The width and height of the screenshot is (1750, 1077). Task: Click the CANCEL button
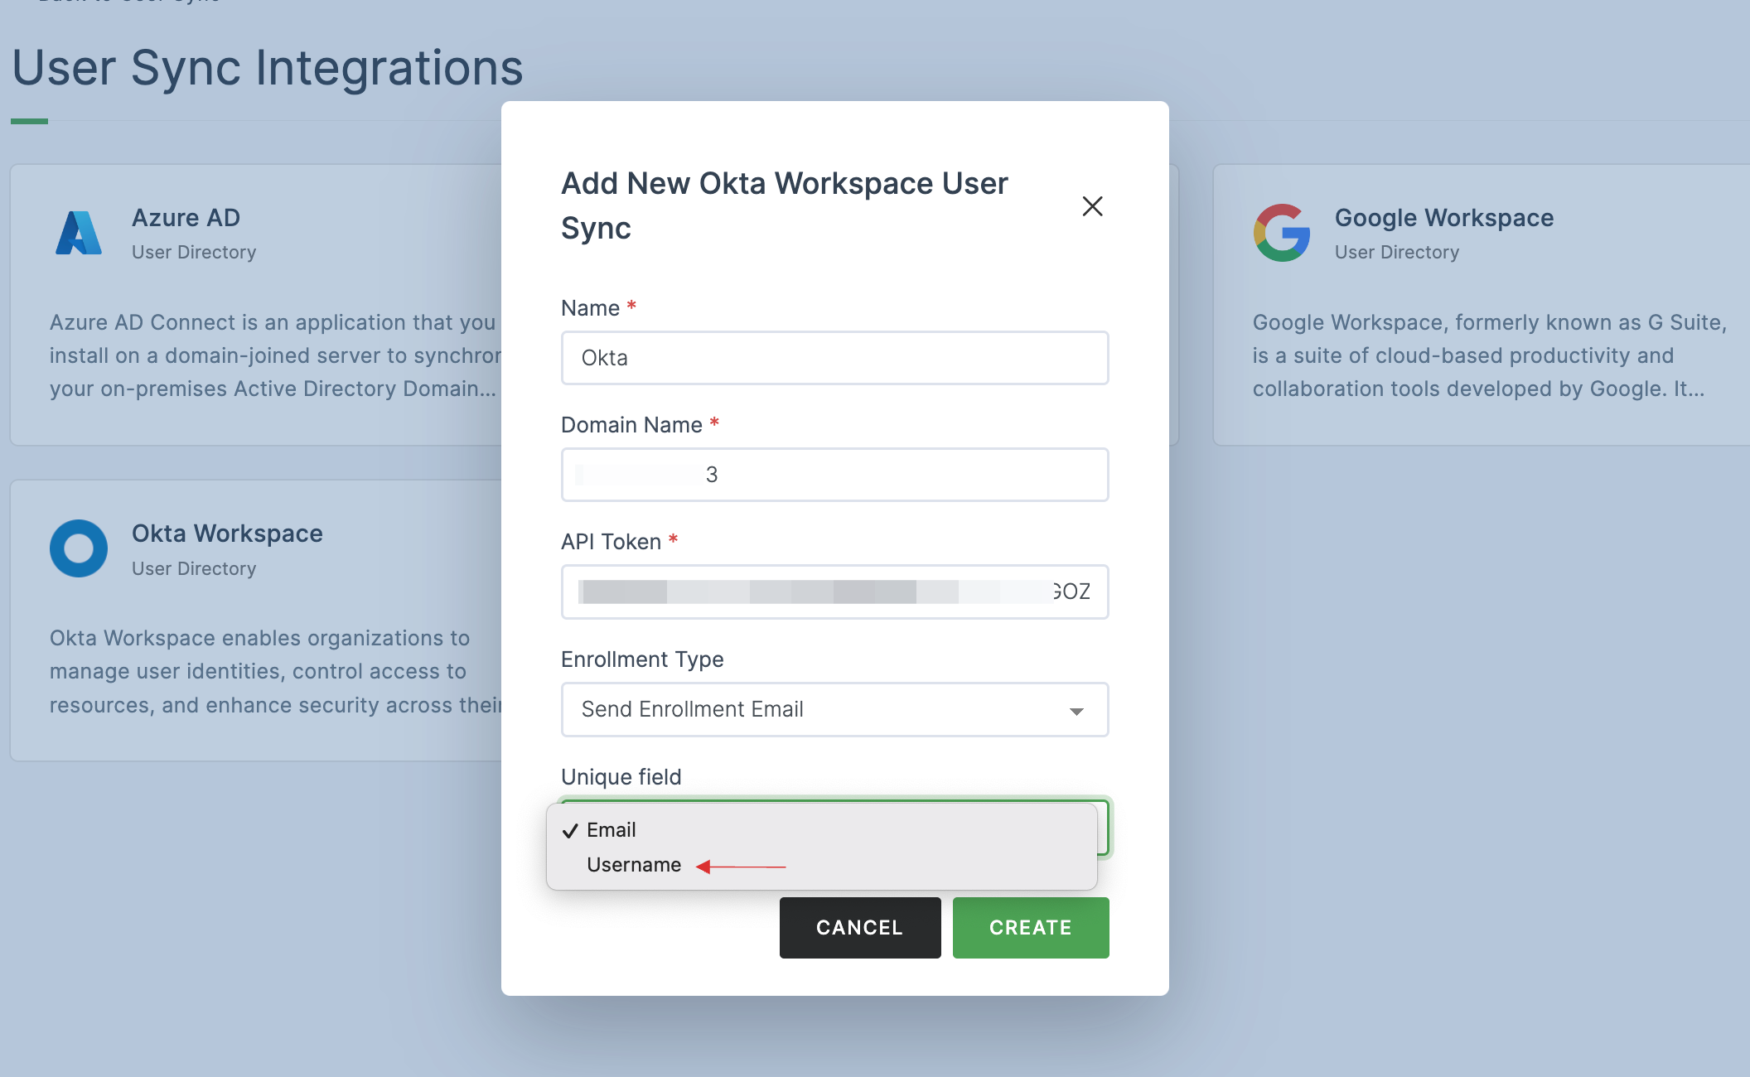click(860, 928)
